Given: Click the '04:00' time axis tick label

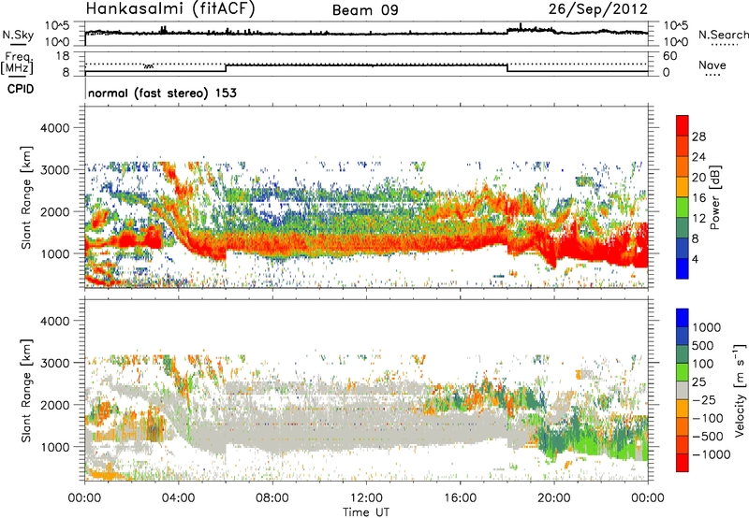Looking at the screenshot, I should point(179,498).
